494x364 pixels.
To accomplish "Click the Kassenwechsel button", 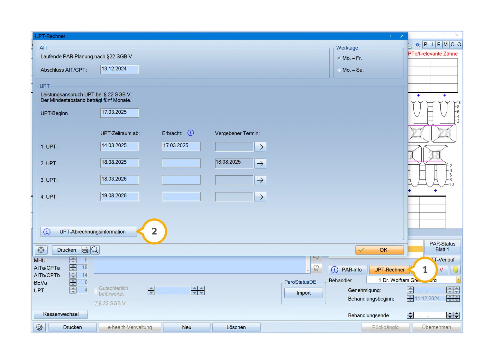I will (61, 314).
